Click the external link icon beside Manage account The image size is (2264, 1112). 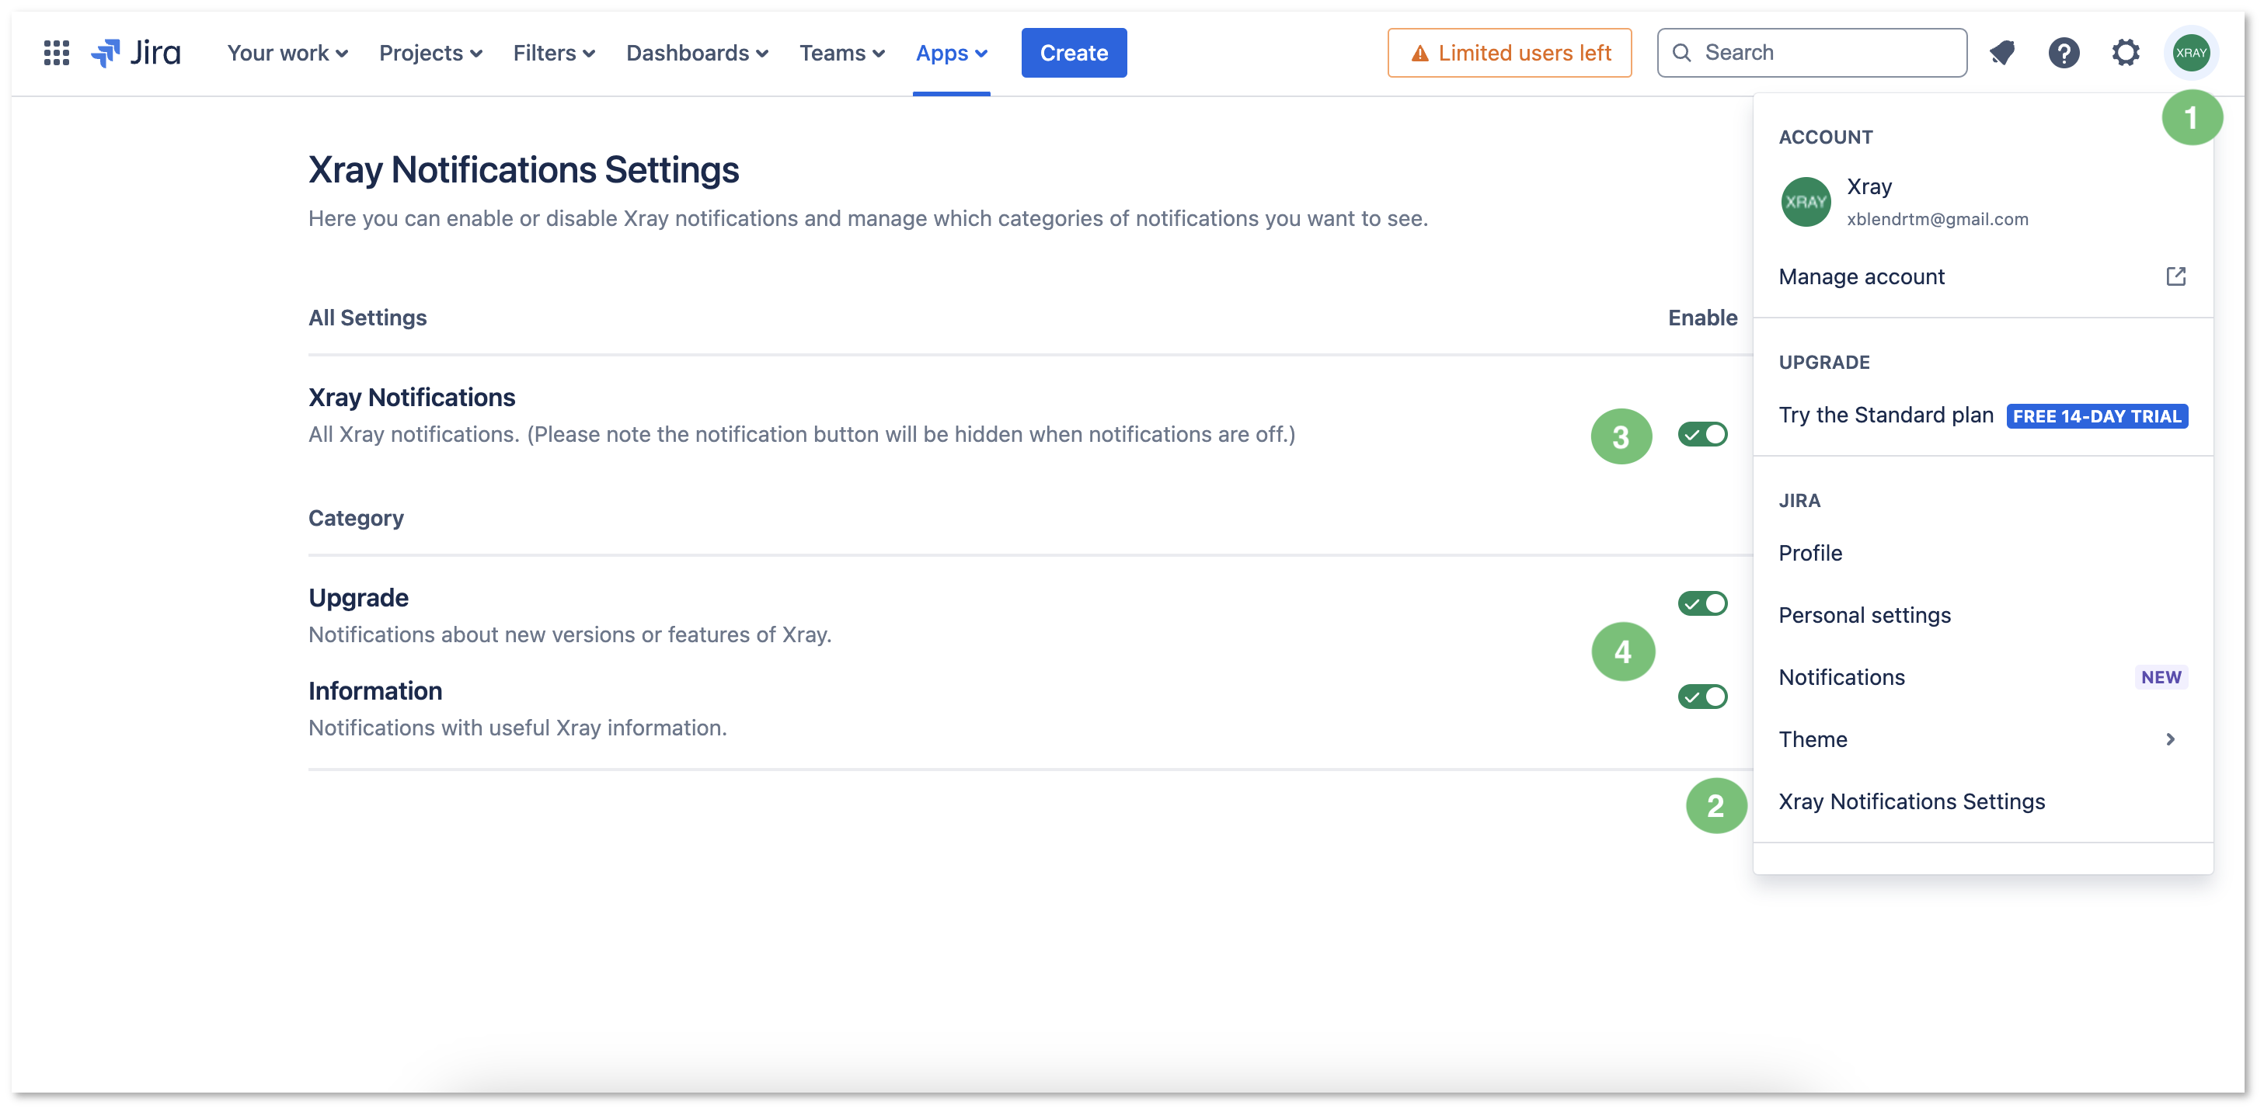point(2175,276)
